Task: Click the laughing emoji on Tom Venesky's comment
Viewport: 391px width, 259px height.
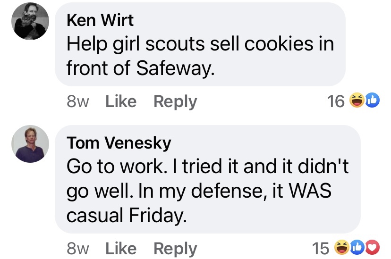Action: (341, 248)
